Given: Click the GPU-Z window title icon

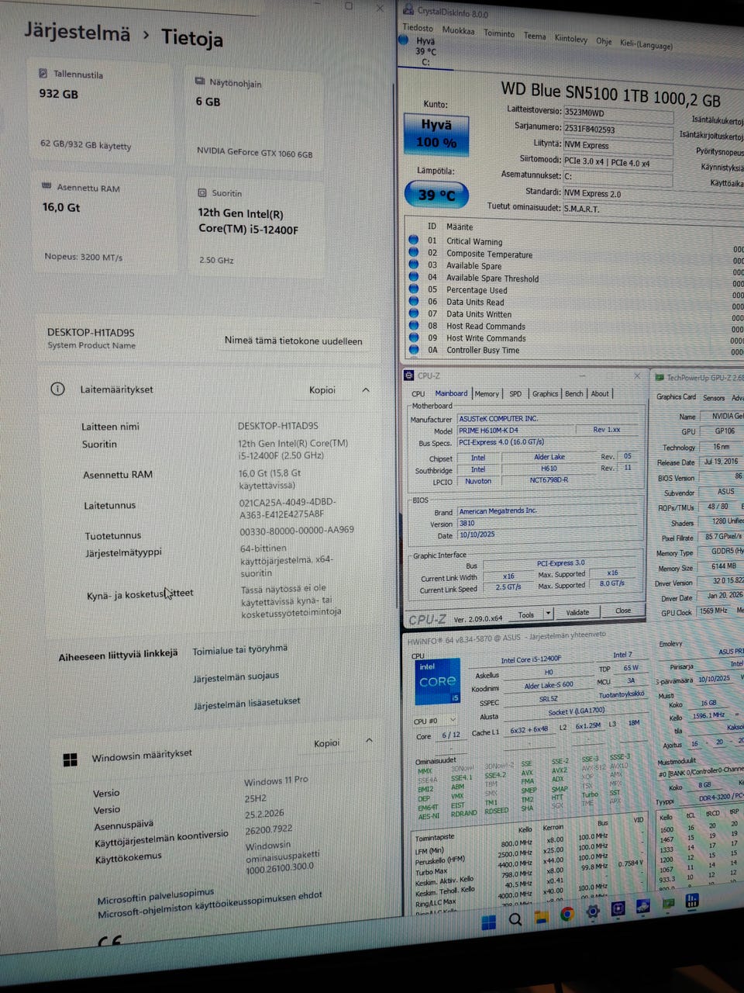Looking at the screenshot, I should 660,378.
